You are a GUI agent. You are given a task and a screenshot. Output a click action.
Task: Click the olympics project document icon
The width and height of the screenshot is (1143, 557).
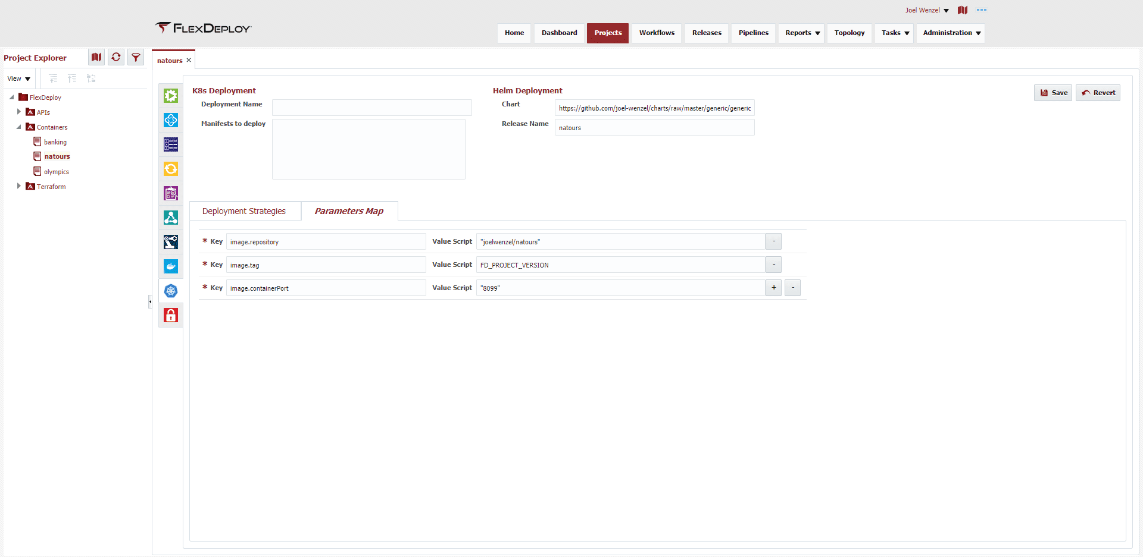coord(38,171)
